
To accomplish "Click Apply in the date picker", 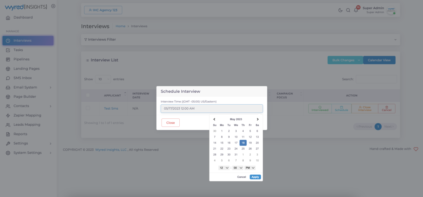I will pyautogui.click(x=255, y=177).
